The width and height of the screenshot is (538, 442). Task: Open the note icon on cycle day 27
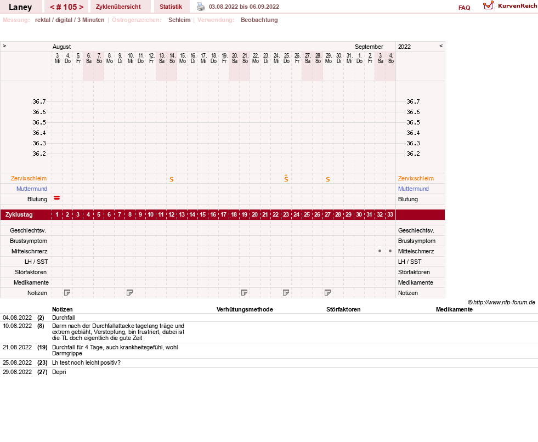click(x=327, y=293)
